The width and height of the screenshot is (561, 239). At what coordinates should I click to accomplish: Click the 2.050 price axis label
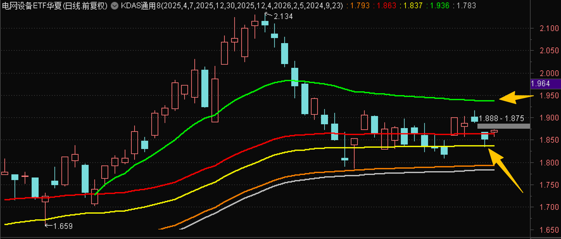click(x=550, y=51)
